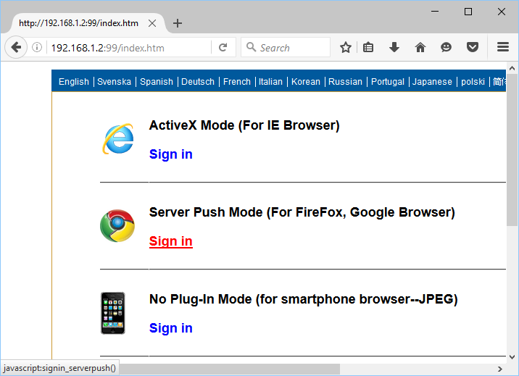Image resolution: width=519 pixels, height=376 pixels.
Task: Click the Back navigation arrow button
Action: pos(15,48)
